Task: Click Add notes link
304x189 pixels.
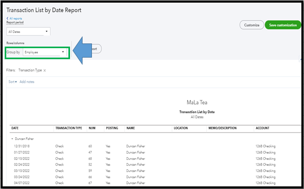Action: 27,82
